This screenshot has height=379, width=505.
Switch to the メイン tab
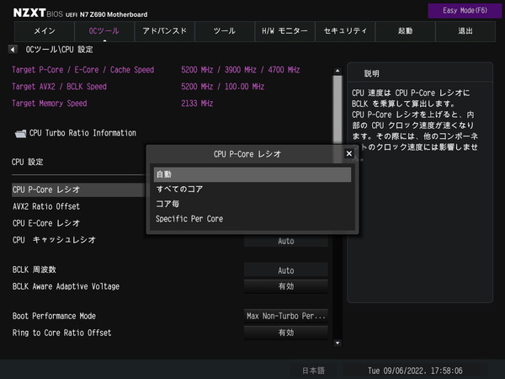[44, 30]
